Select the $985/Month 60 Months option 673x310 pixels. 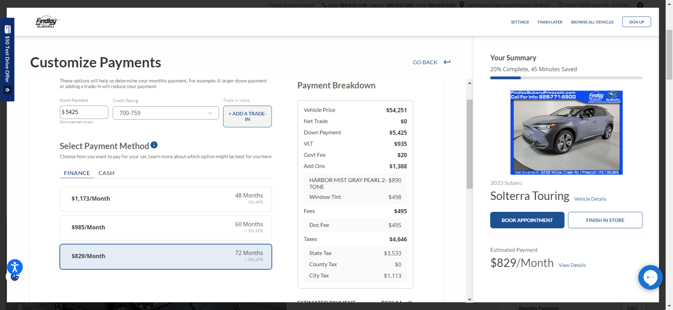coord(165,228)
